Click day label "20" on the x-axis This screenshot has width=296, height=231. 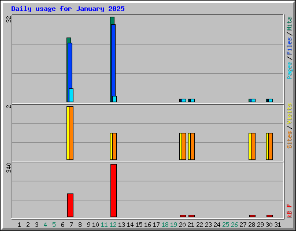[x=182, y=225]
